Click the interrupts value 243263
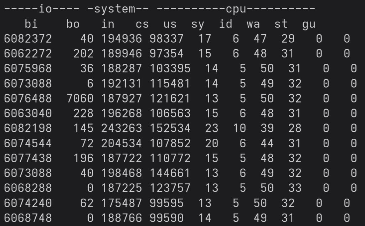 (121, 128)
